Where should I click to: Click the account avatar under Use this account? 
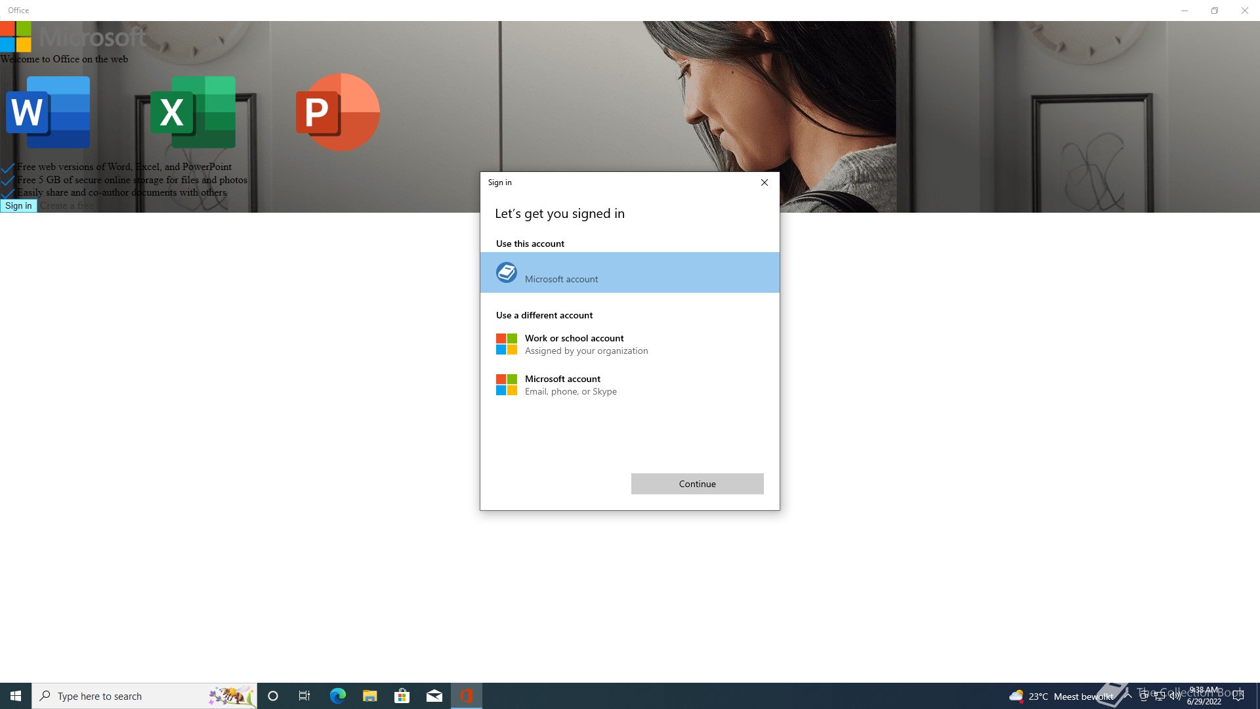[x=506, y=272]
